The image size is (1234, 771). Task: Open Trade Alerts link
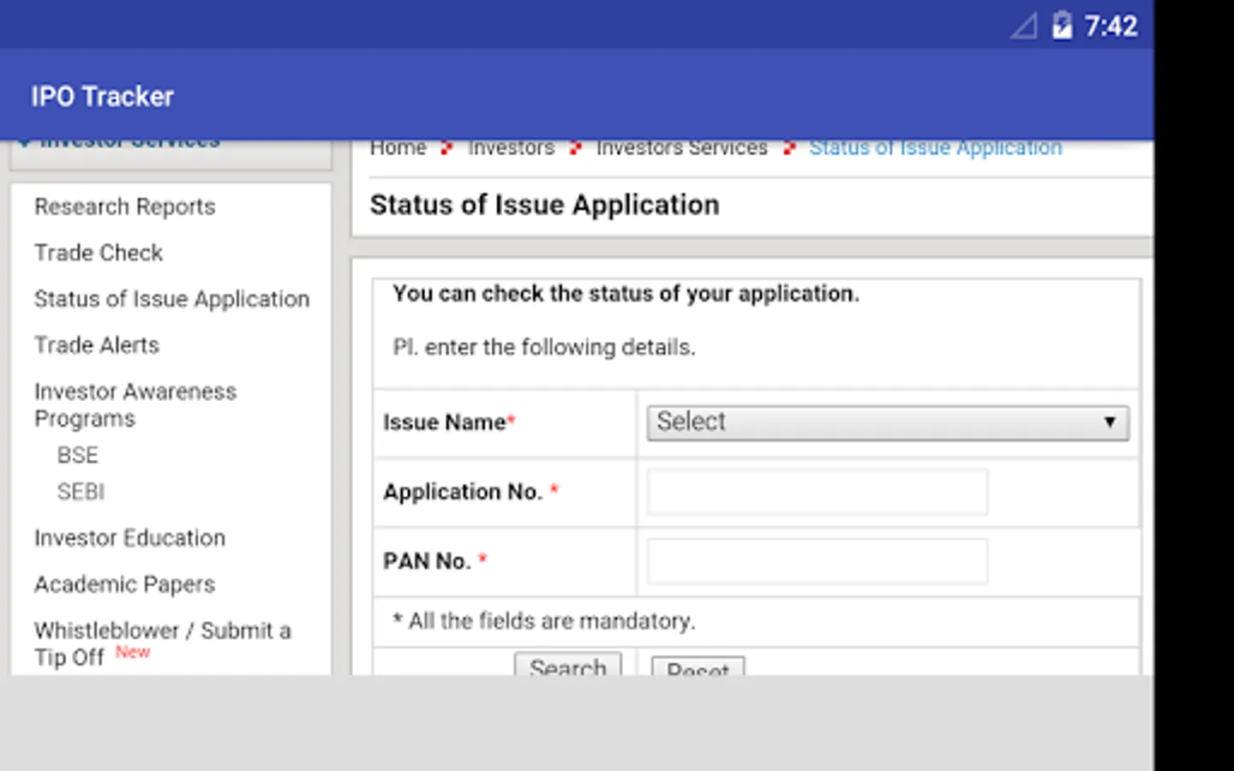click(x=97, y=345)
